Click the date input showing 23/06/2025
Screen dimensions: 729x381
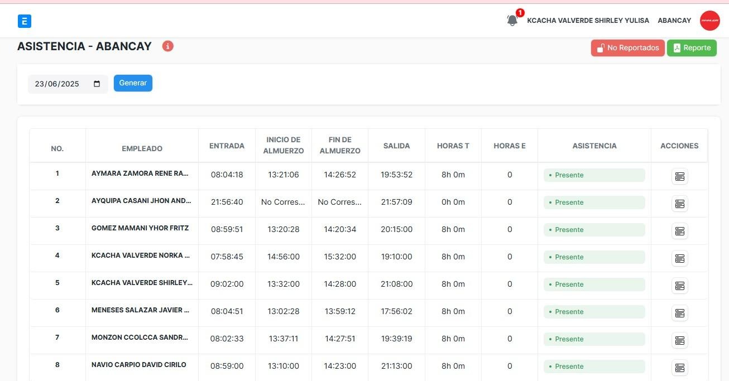click(57, 84)
